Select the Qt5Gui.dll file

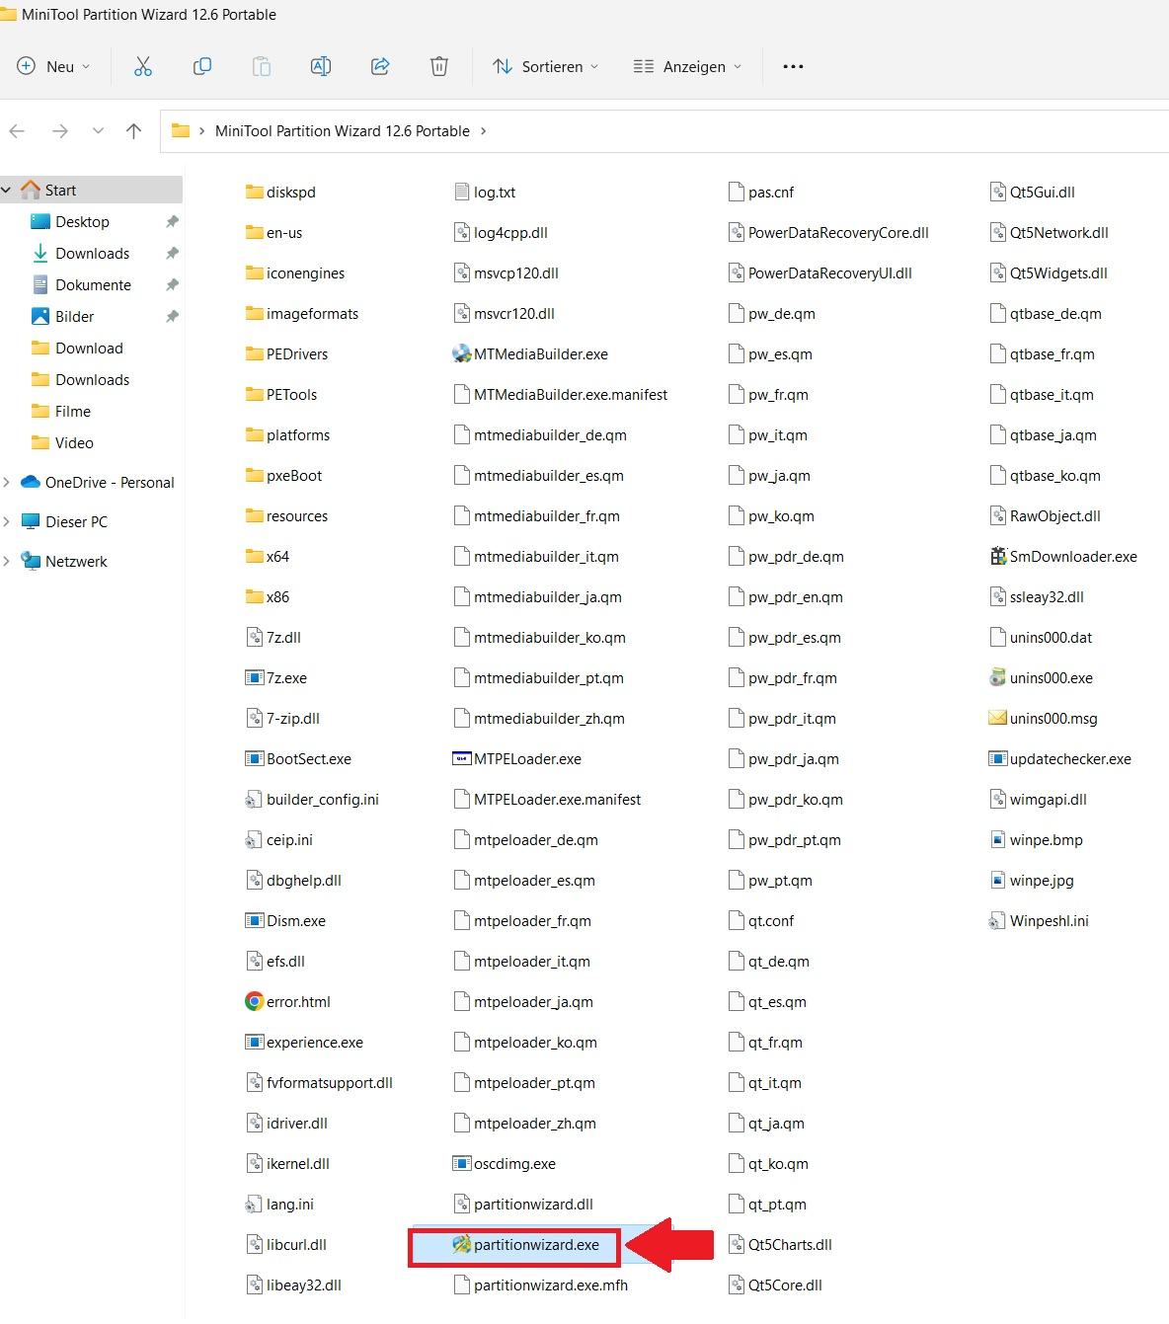click(1032, 192)
